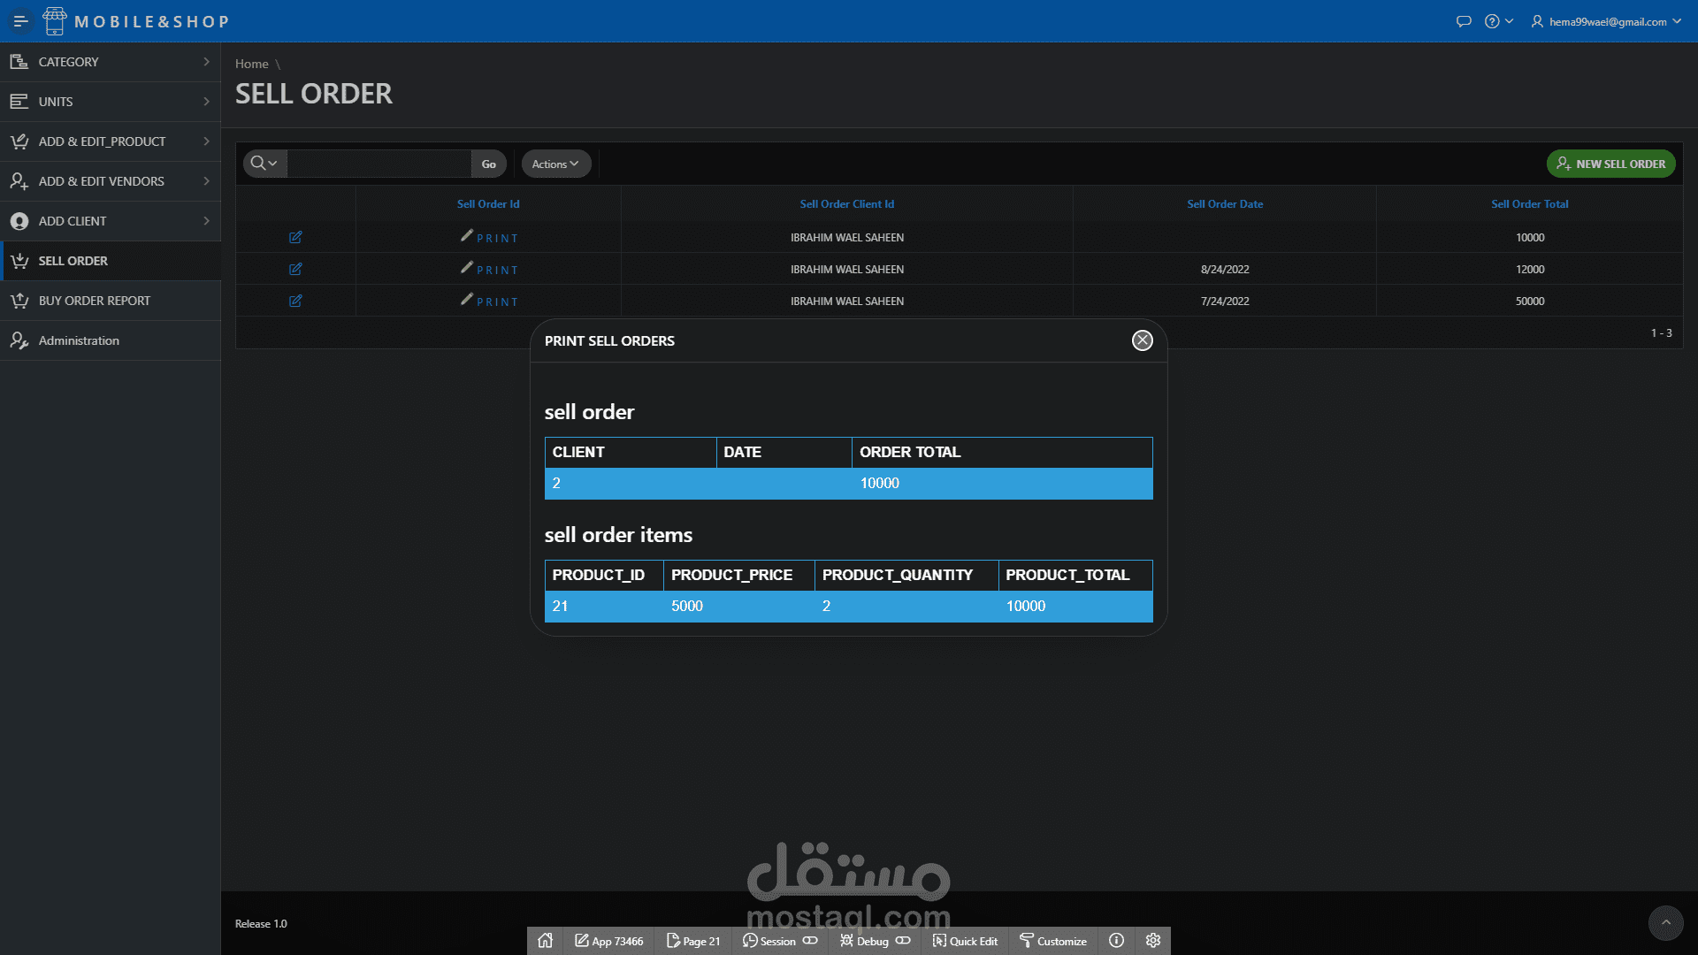Close the Print Sell Orders dialog

click(1143, 340)
